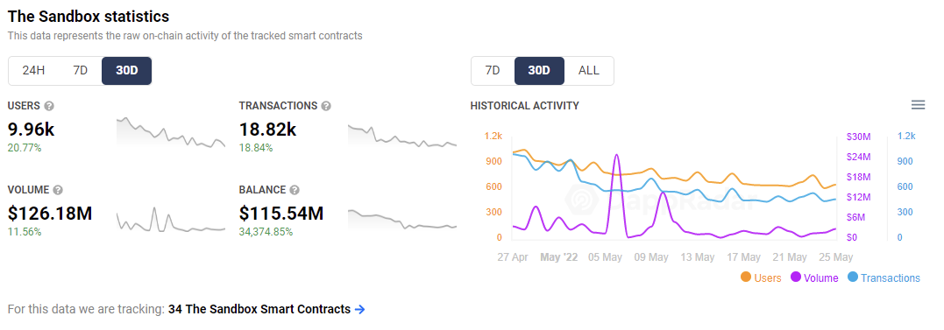Viewport: 944px width, 330px height.
Task: Click the Volume sparkline chart
Action: [171, 219]
